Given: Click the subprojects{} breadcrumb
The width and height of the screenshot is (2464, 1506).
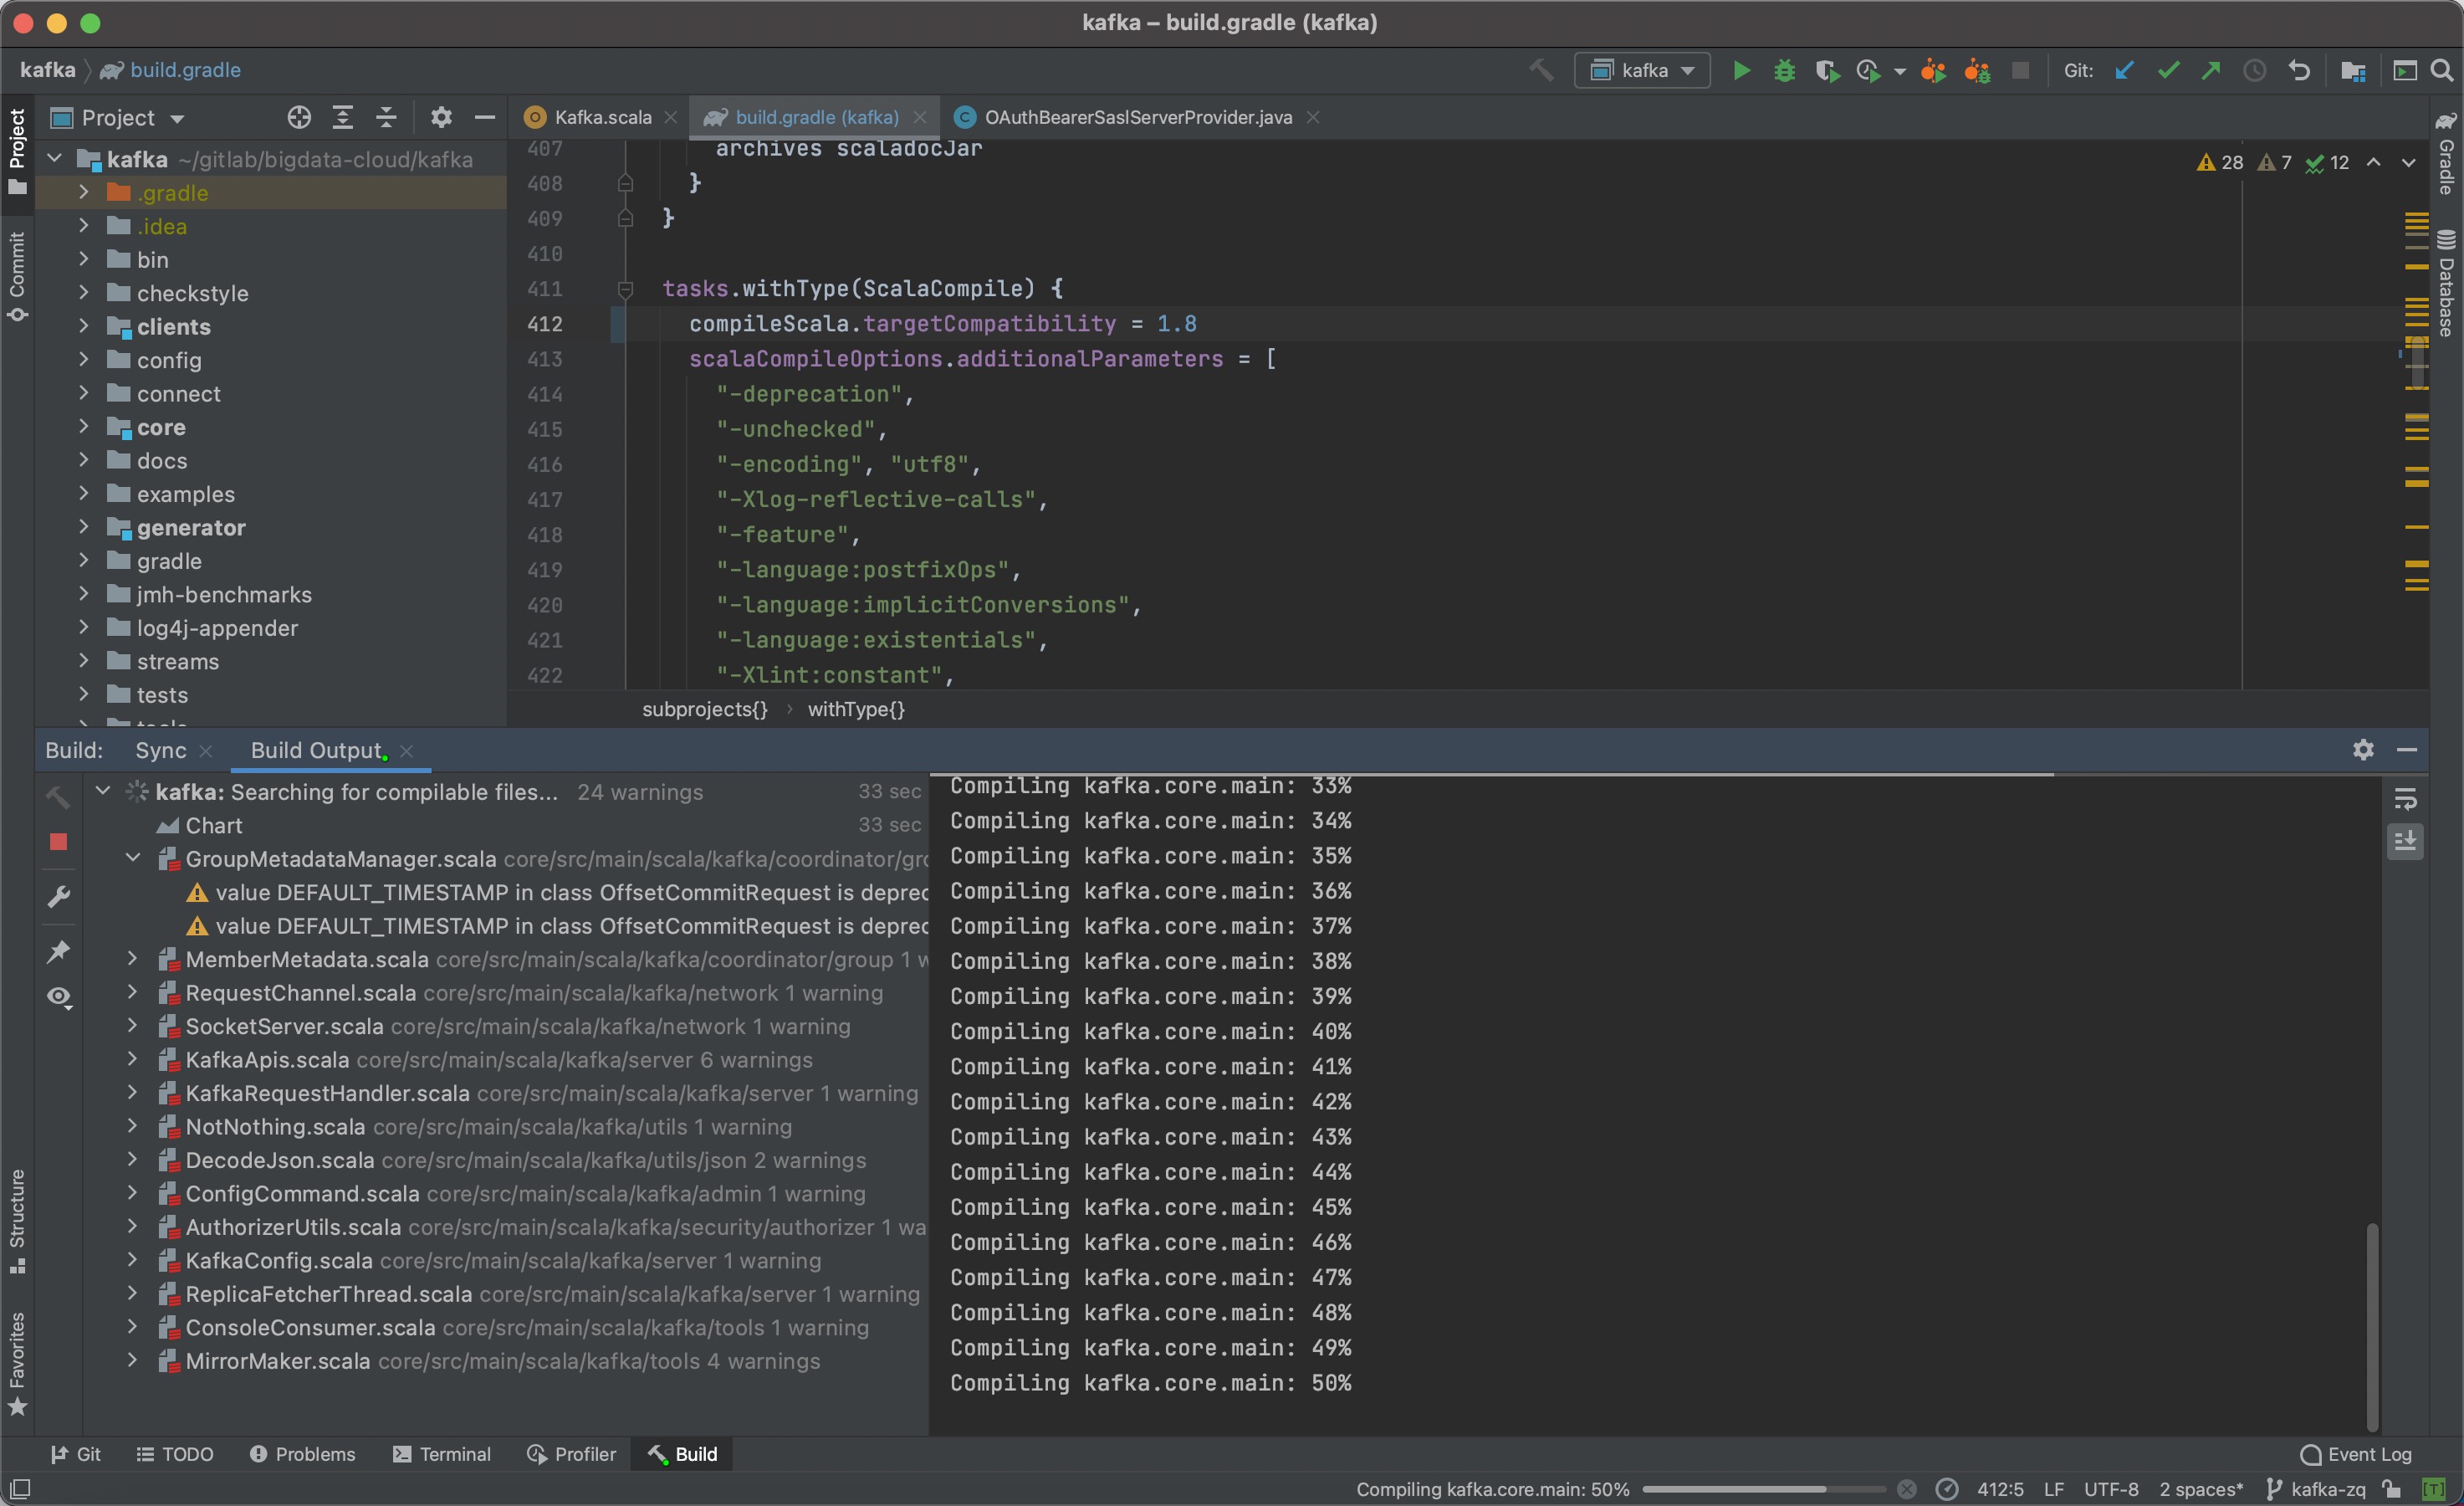Looking at the screenshot, I should pos(704,709).
